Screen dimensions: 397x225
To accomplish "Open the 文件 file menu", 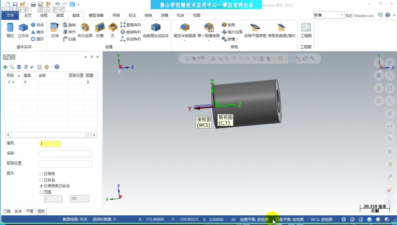I will [10, 15].
